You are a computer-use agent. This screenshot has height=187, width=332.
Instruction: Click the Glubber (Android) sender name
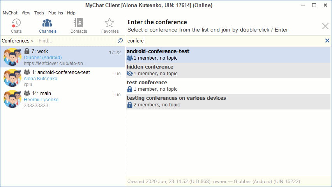coord(43,58)
